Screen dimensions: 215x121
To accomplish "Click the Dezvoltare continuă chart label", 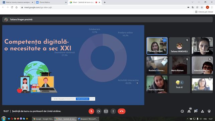I will pyautogui.click(x=65, y=53).
